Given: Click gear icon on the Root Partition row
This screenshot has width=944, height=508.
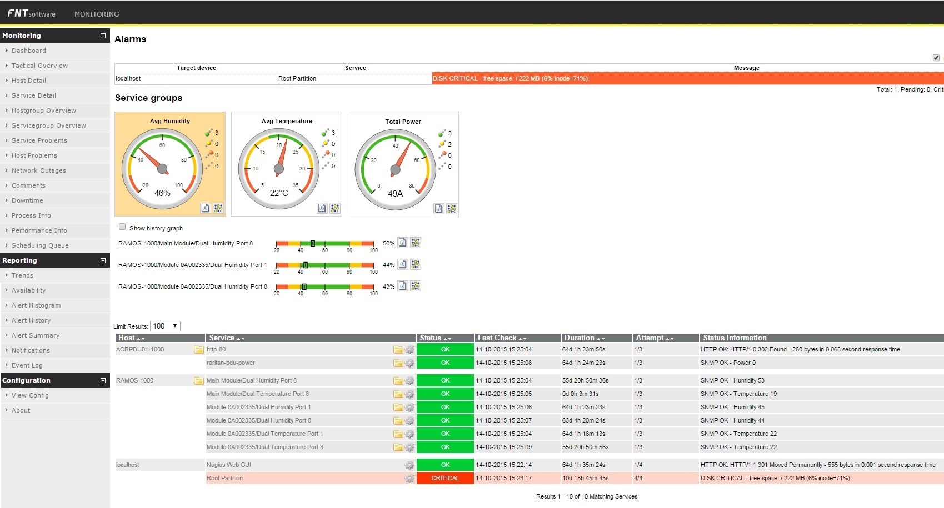Looking at the screenshot, I should coord(409,478).
